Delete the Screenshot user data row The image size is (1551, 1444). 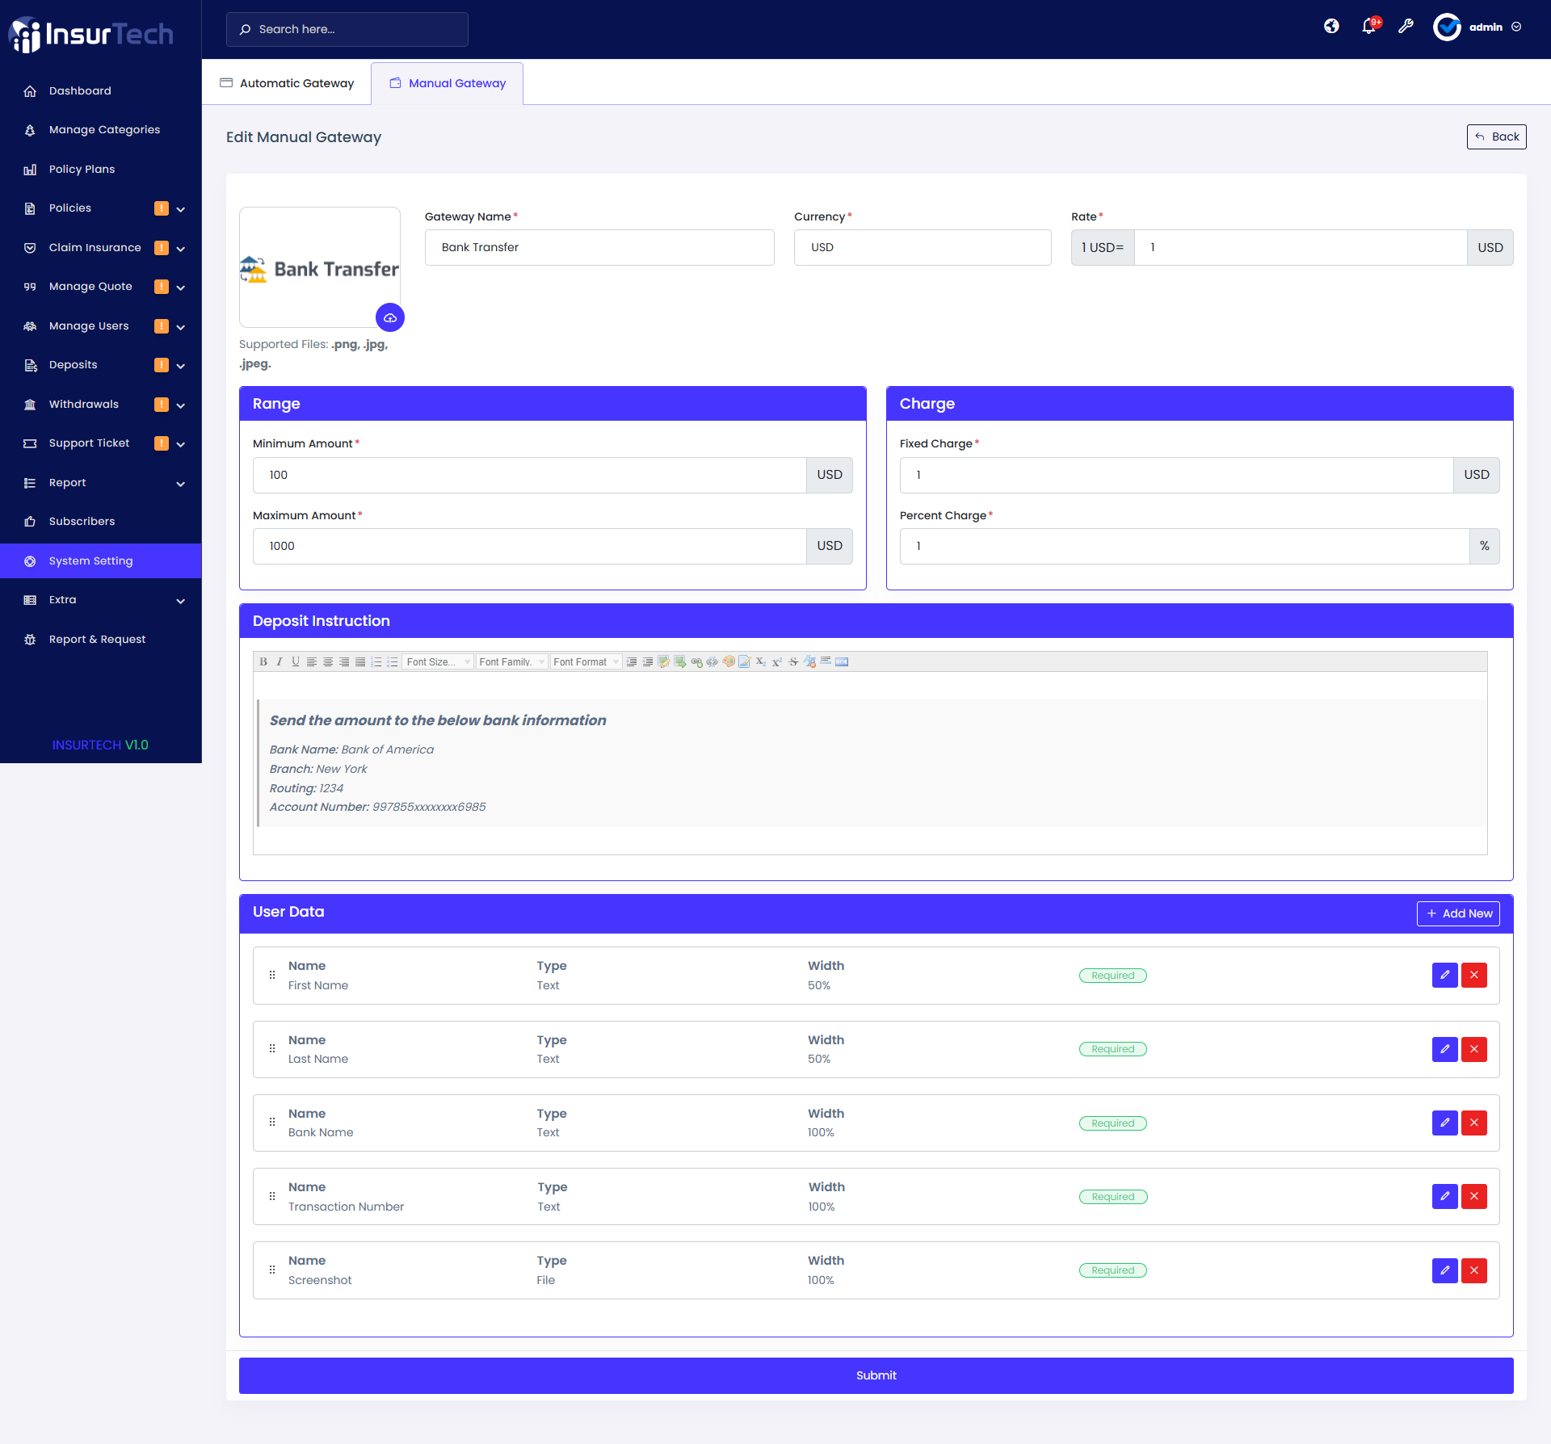1474,1270
